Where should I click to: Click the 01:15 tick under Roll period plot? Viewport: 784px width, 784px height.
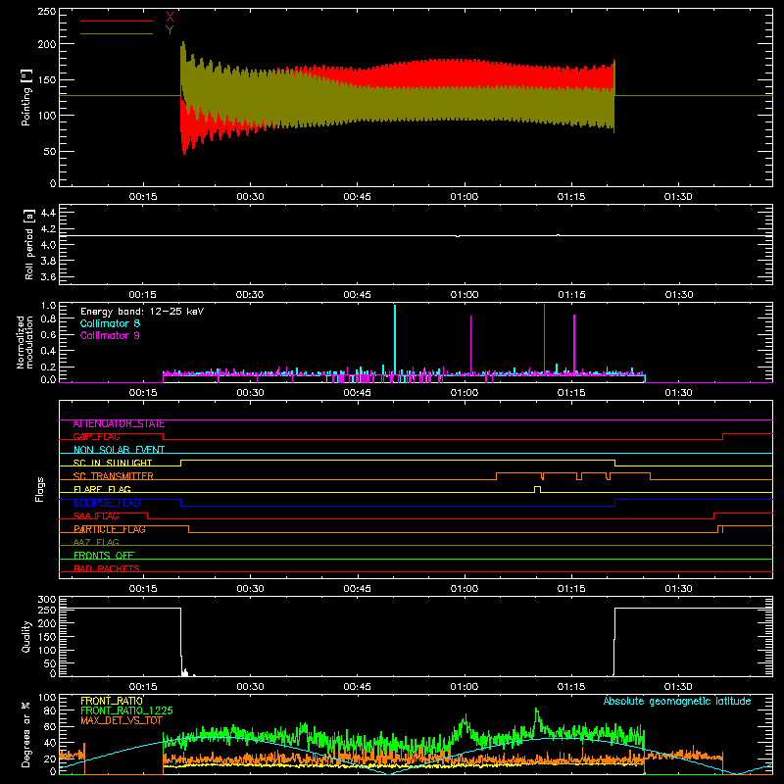[x=571, y=295]
